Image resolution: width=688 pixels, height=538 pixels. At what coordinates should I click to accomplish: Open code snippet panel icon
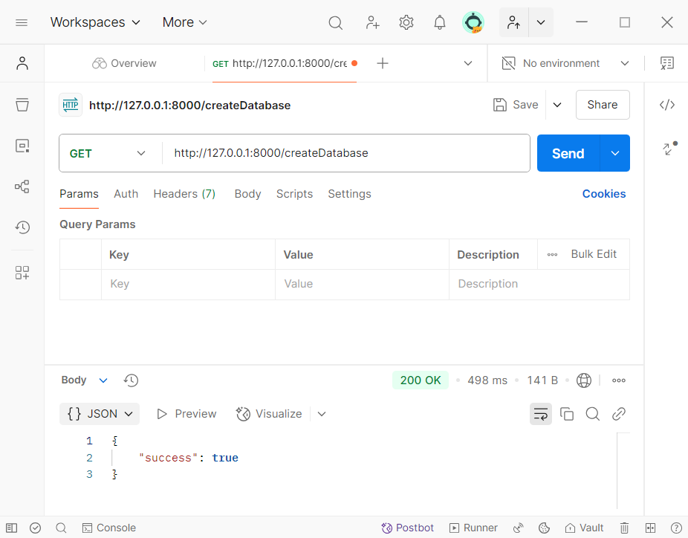tap(667, 105)
